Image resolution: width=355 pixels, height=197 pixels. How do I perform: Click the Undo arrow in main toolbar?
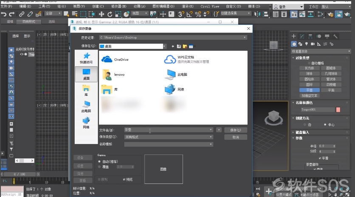(x=4, y=14)
